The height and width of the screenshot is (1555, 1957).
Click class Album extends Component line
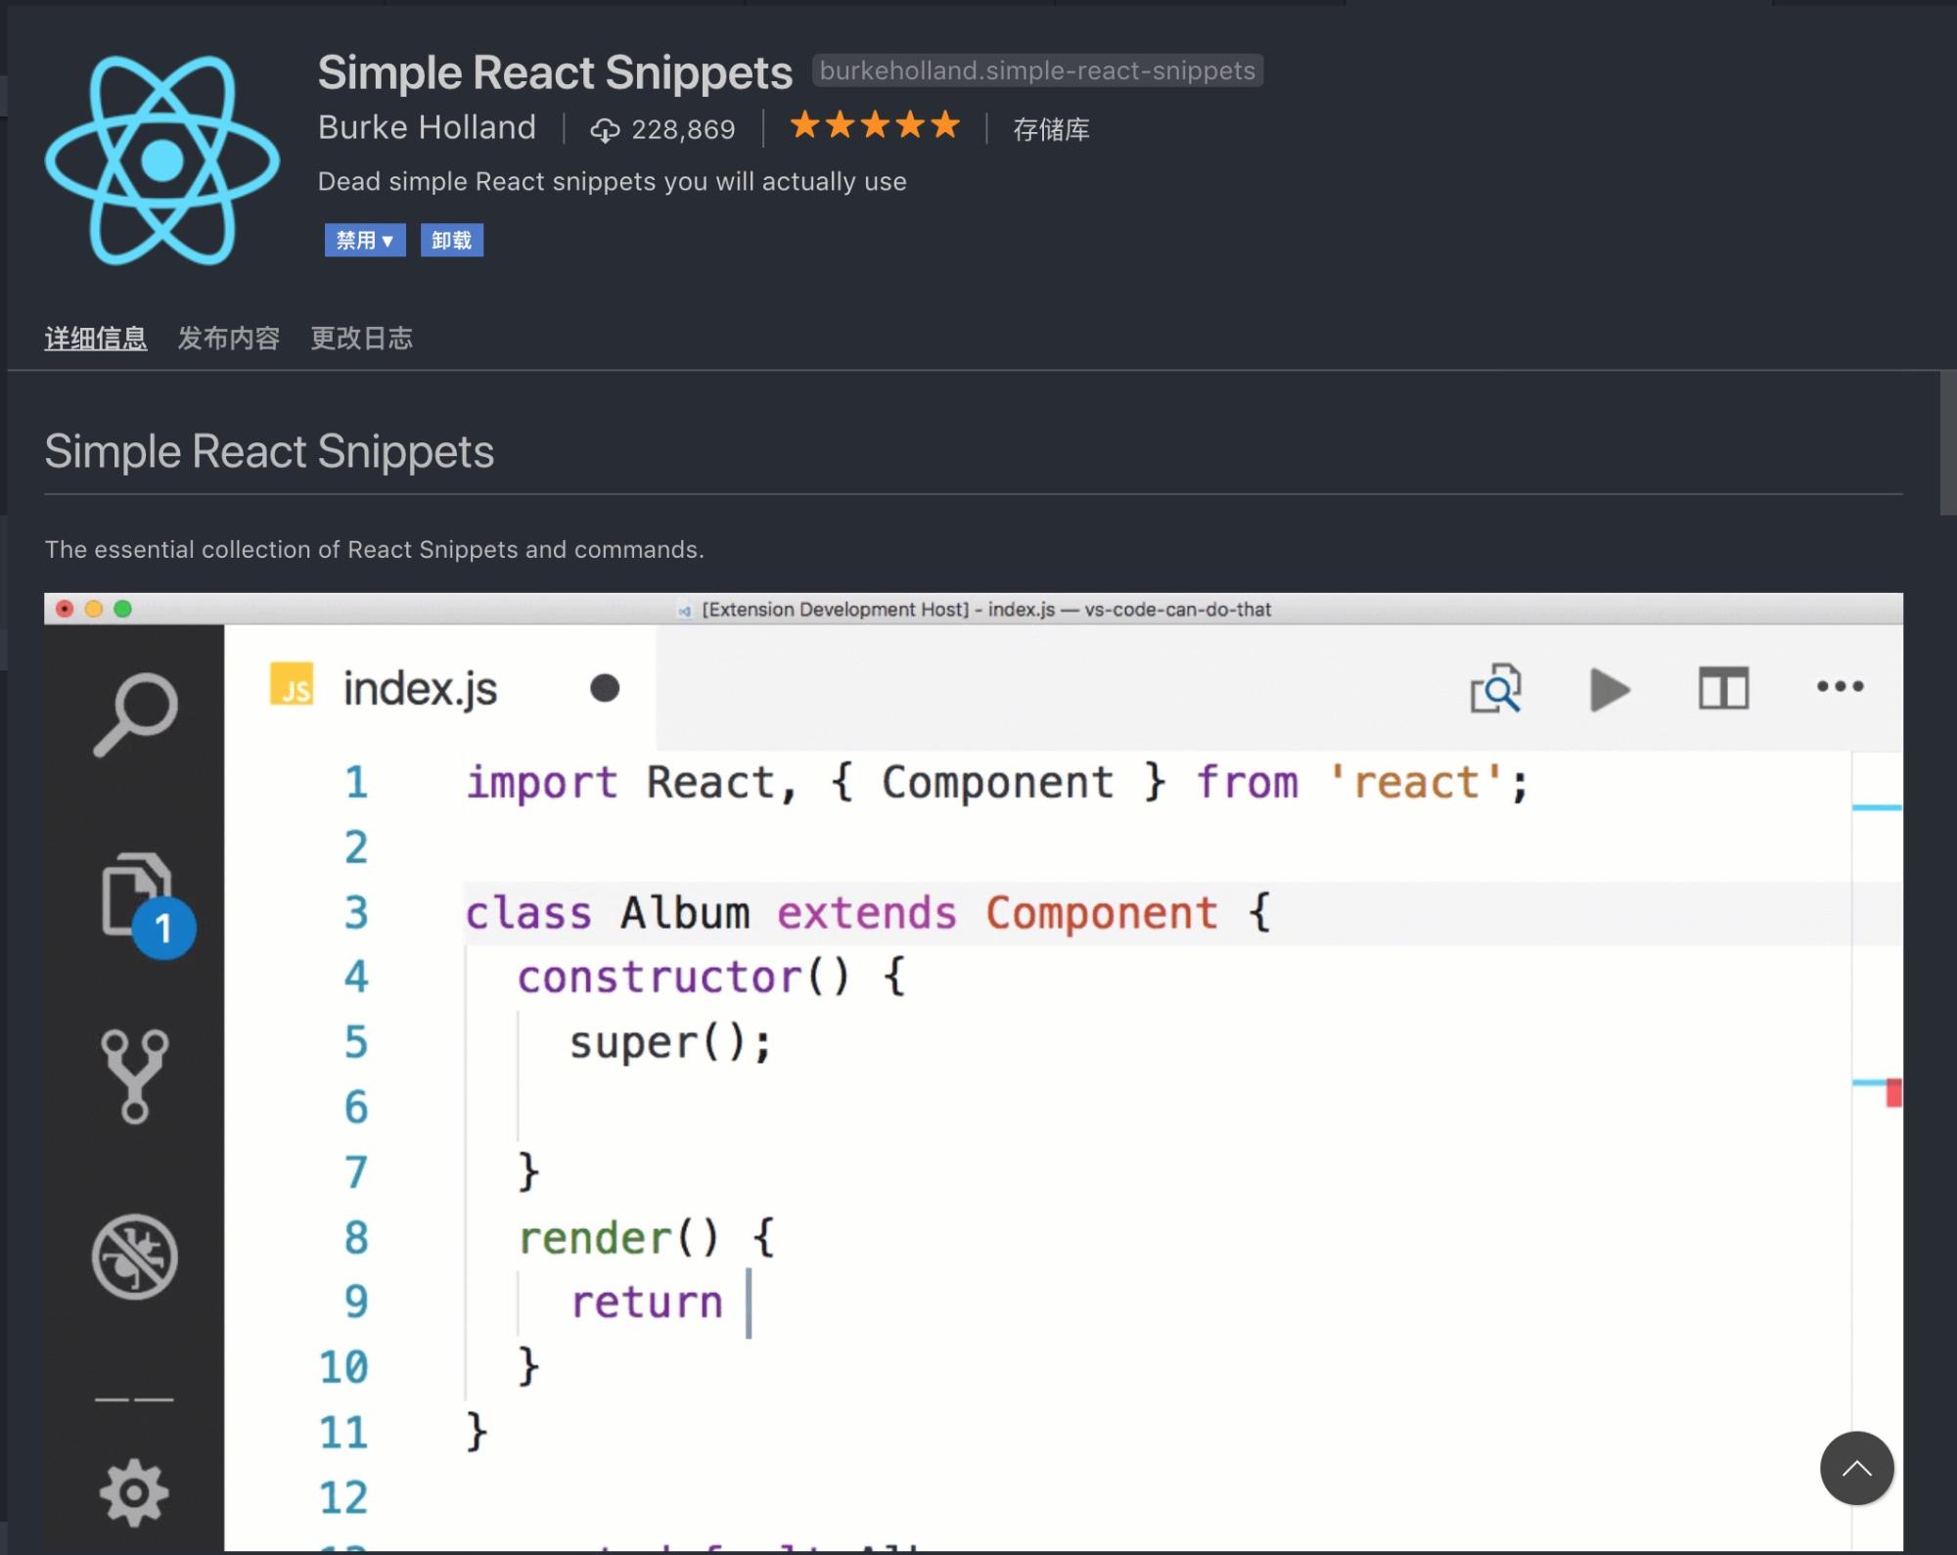867,913
